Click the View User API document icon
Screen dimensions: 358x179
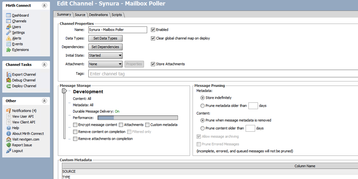(x=9, y=116)
